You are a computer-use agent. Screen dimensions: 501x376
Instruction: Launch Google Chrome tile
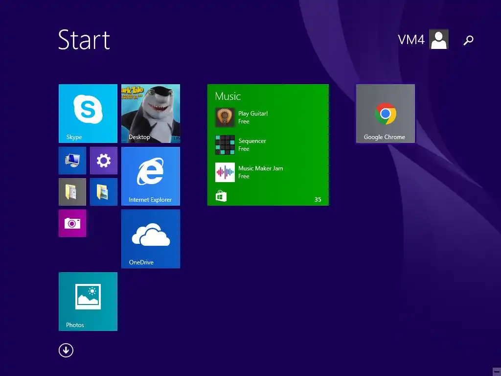coord(386,114)
